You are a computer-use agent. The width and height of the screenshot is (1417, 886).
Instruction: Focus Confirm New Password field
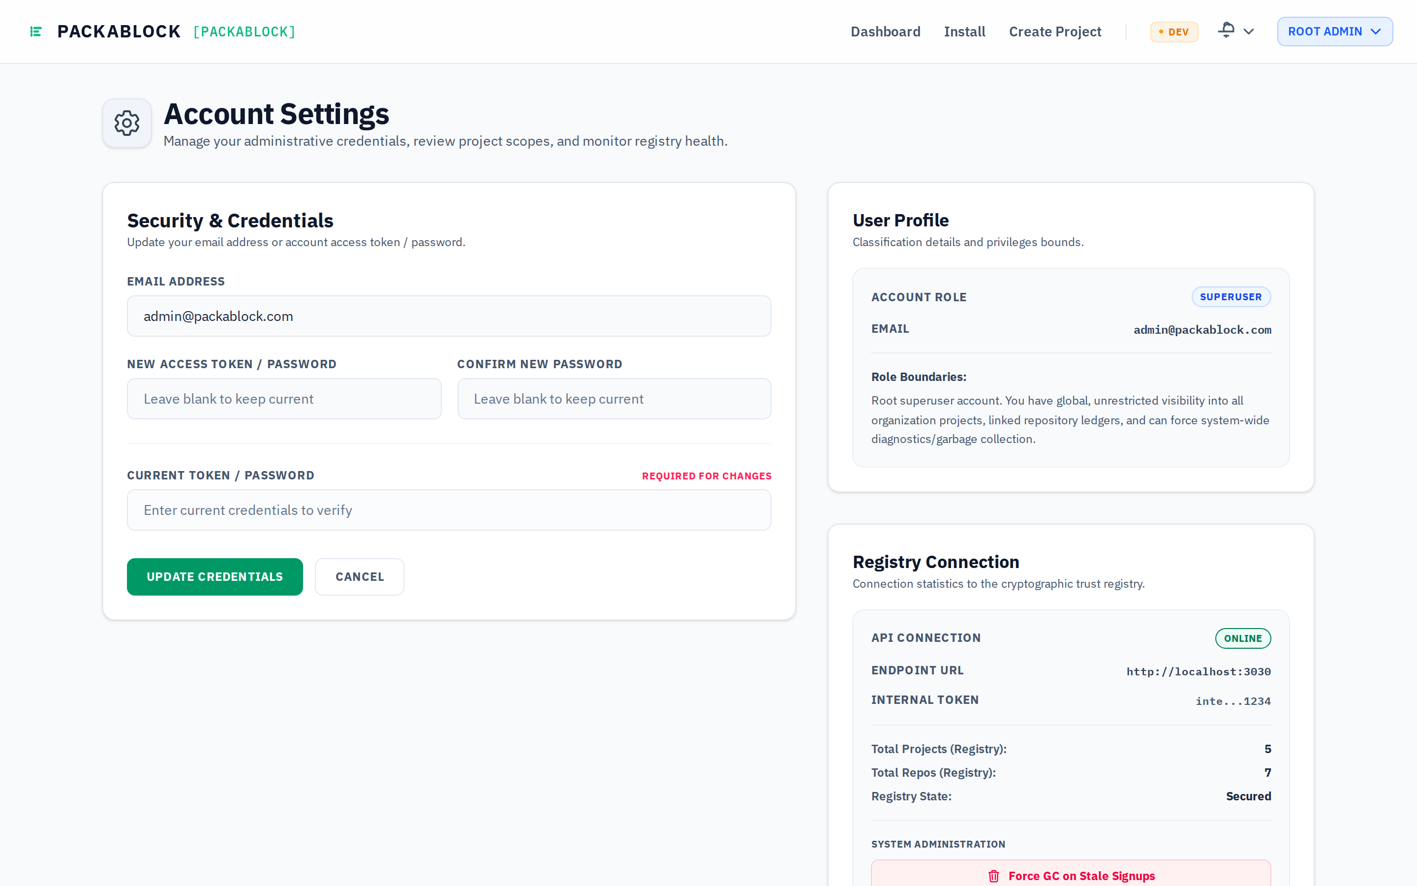[x=614, y=399]
